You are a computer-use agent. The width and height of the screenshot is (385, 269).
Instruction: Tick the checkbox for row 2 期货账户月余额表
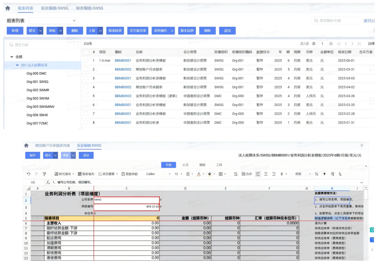(x=86, y=70)
